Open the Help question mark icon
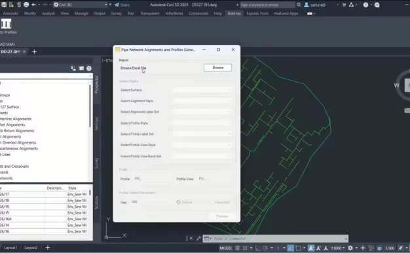410x253 pixels. (x=365, y=5)
